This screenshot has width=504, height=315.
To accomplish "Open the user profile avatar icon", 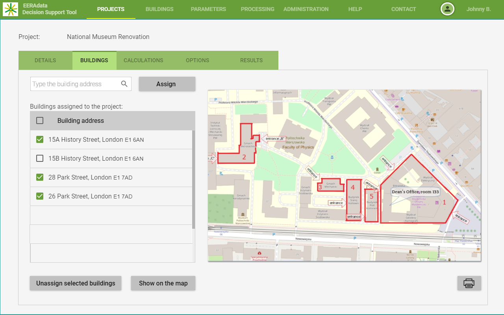I will [x=447, y=9].
